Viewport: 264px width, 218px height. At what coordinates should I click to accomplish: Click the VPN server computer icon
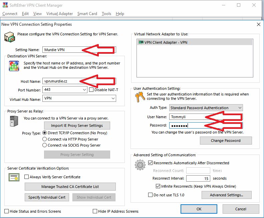9,37
